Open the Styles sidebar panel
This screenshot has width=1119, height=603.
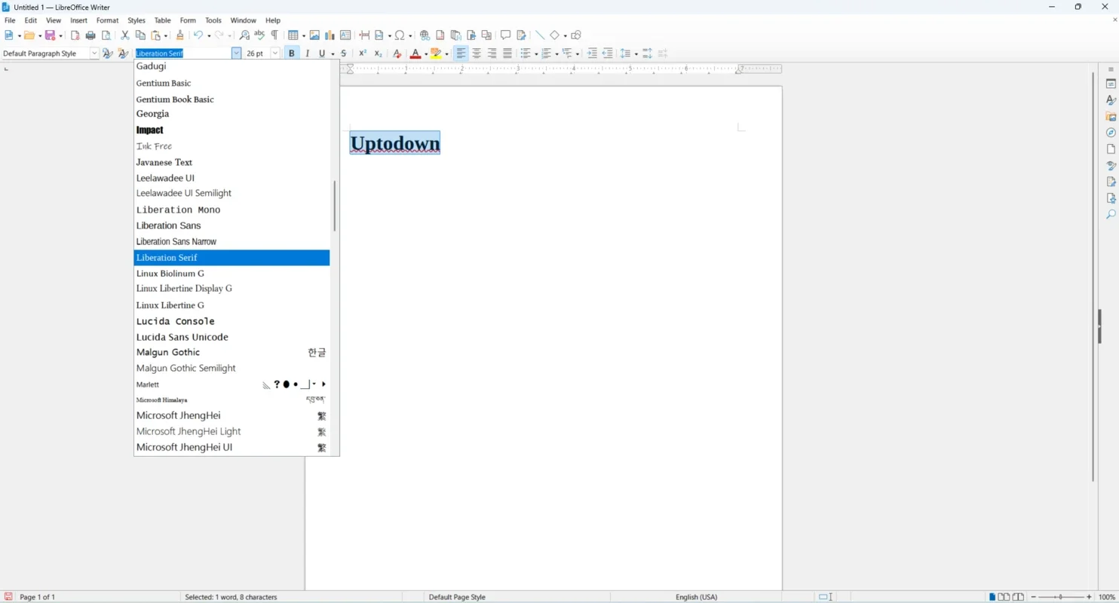click(x=1110, y=100)
